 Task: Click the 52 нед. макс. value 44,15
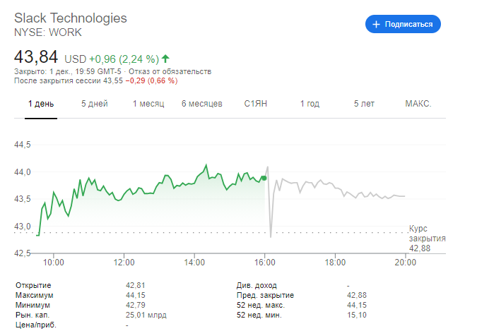(x=357, y=305)
